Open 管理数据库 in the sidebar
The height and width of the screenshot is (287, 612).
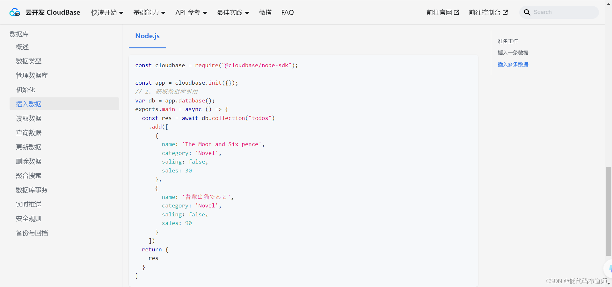[x=32, y=75]
